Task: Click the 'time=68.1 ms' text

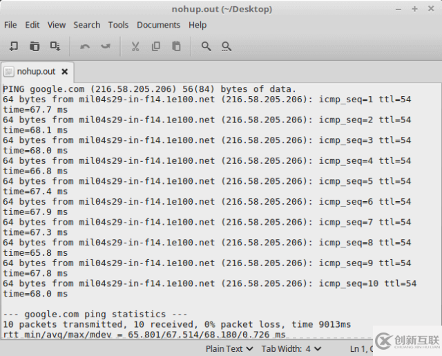Action: point(35,130)
